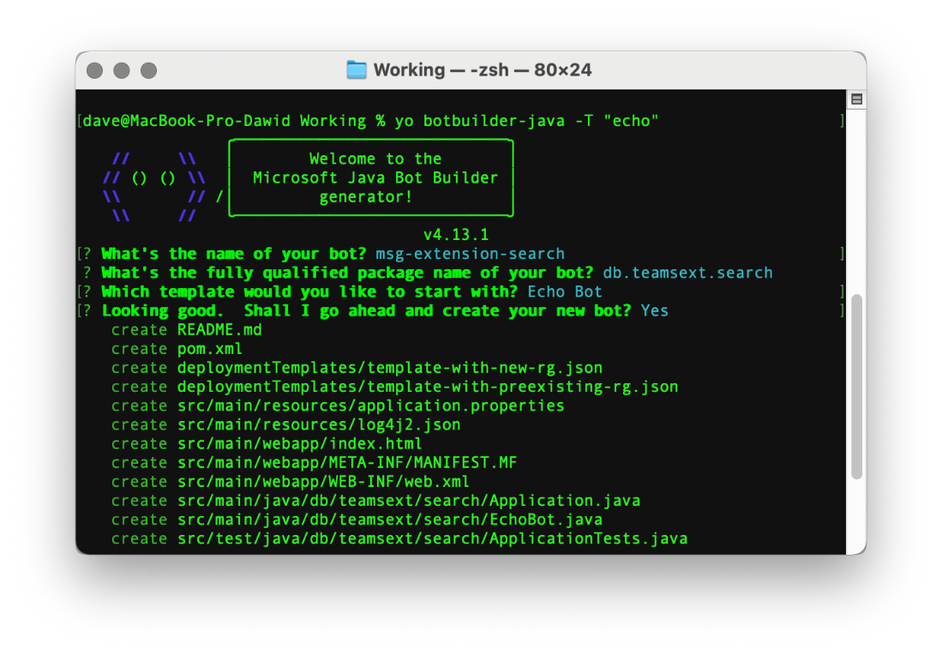Click the 'generator!' banner text

(x=365, y=197)
